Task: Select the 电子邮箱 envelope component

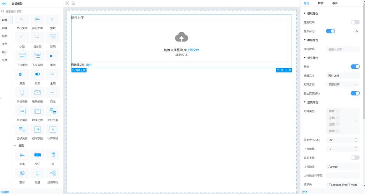Action: click(x=37, y=93)
